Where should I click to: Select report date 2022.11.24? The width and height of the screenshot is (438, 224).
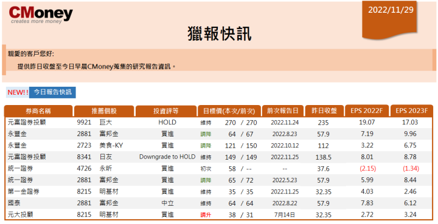pyautogui.click(x=285, y=123)
